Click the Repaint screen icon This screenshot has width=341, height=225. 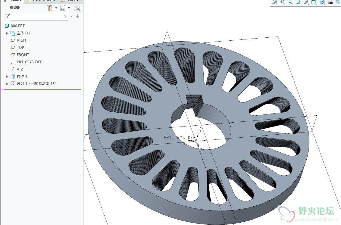(298, 2)
